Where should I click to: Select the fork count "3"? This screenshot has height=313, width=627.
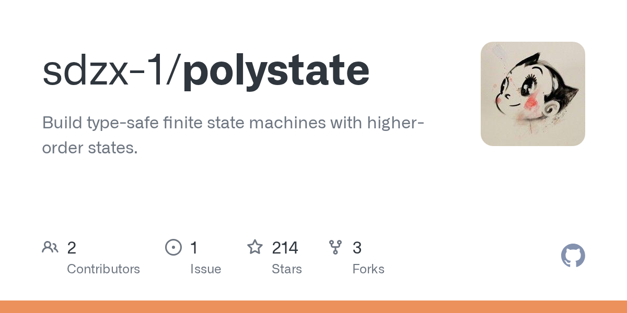(357, 248)
